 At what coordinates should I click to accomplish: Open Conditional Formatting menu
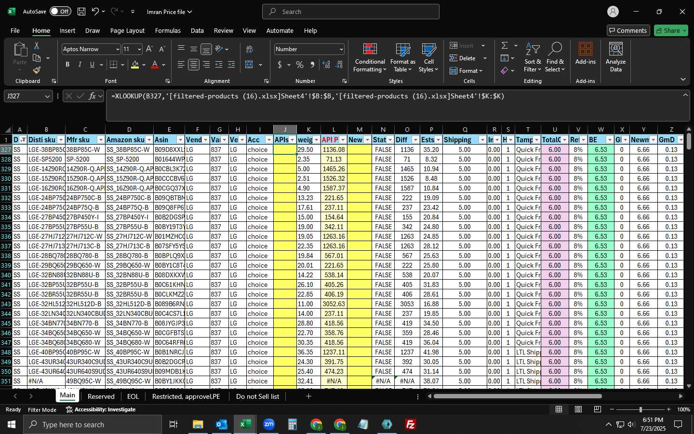pos(370,58)
